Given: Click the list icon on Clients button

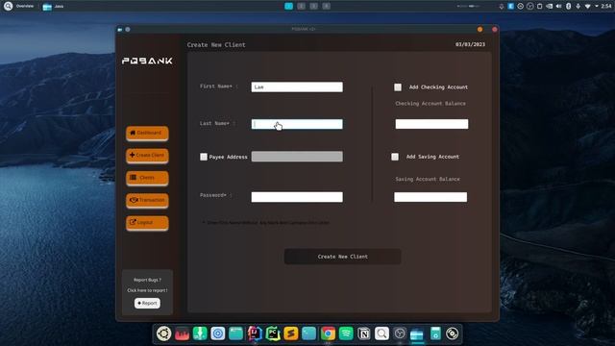Looking at the screenshot, I should click(x=134, y=177).
